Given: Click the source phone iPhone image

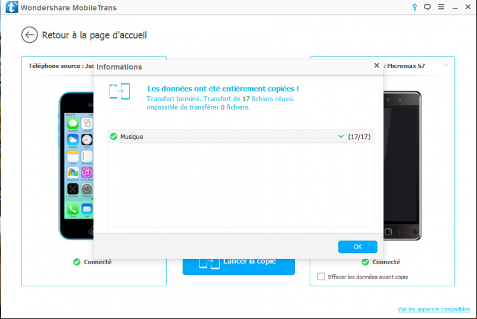Looking at the screenshot, I should (76, 165).
